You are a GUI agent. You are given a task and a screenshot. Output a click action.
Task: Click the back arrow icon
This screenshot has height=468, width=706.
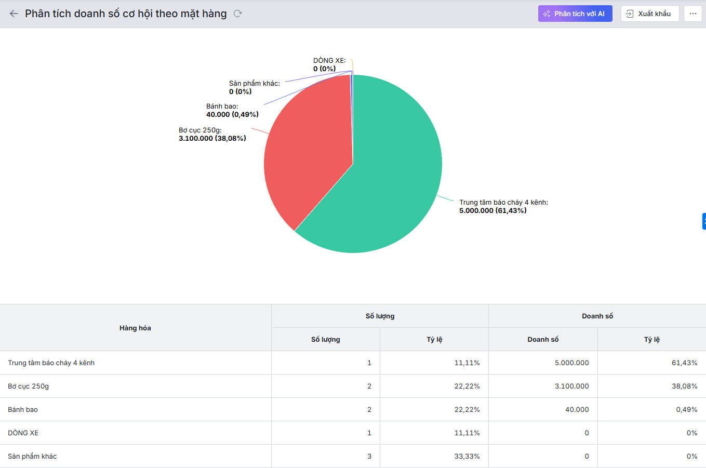(x=14, y=14)
